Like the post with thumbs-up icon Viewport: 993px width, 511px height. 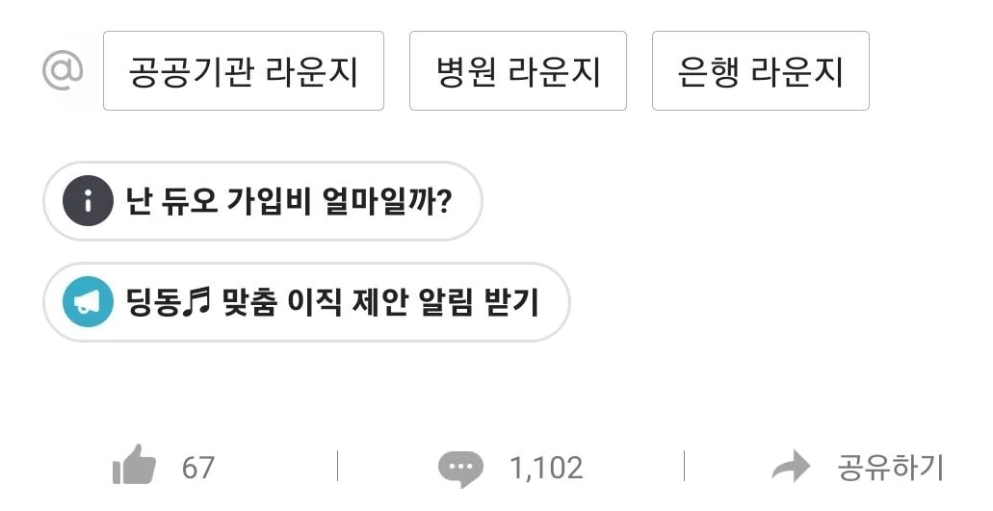pos(134,468)
